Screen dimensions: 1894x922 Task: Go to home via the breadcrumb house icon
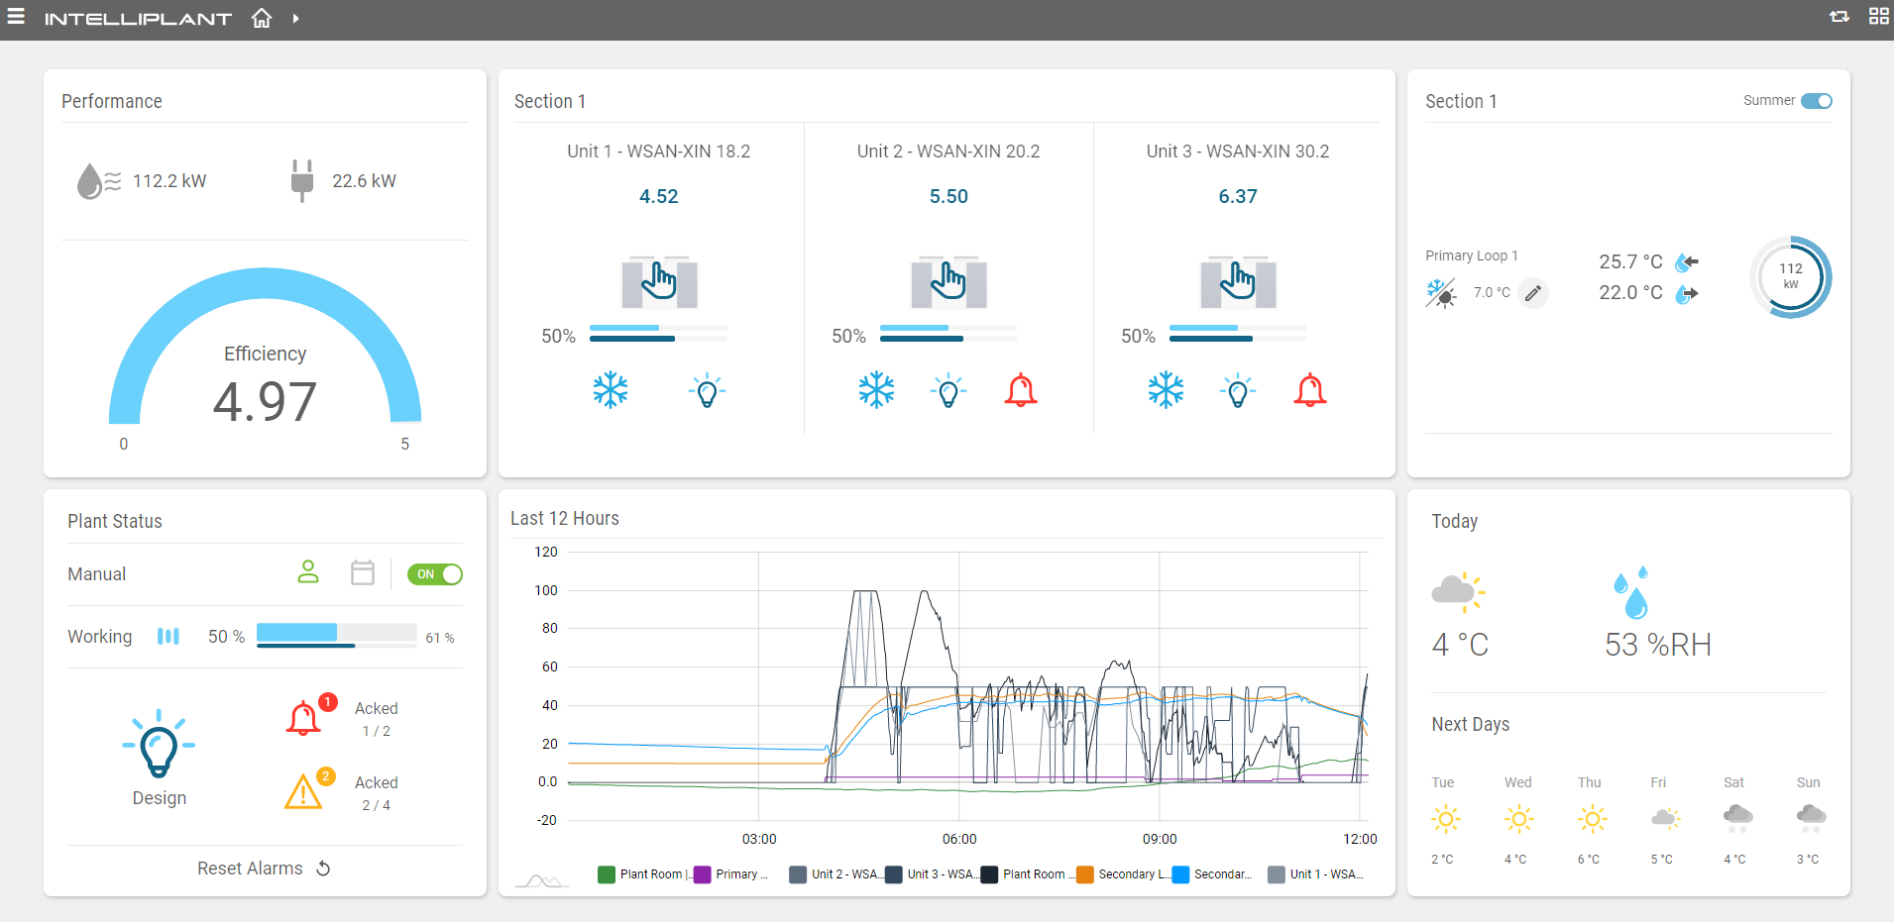coord(261,17)
